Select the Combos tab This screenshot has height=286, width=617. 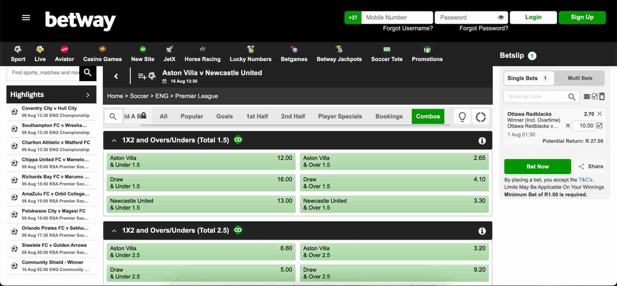point(428,117)
